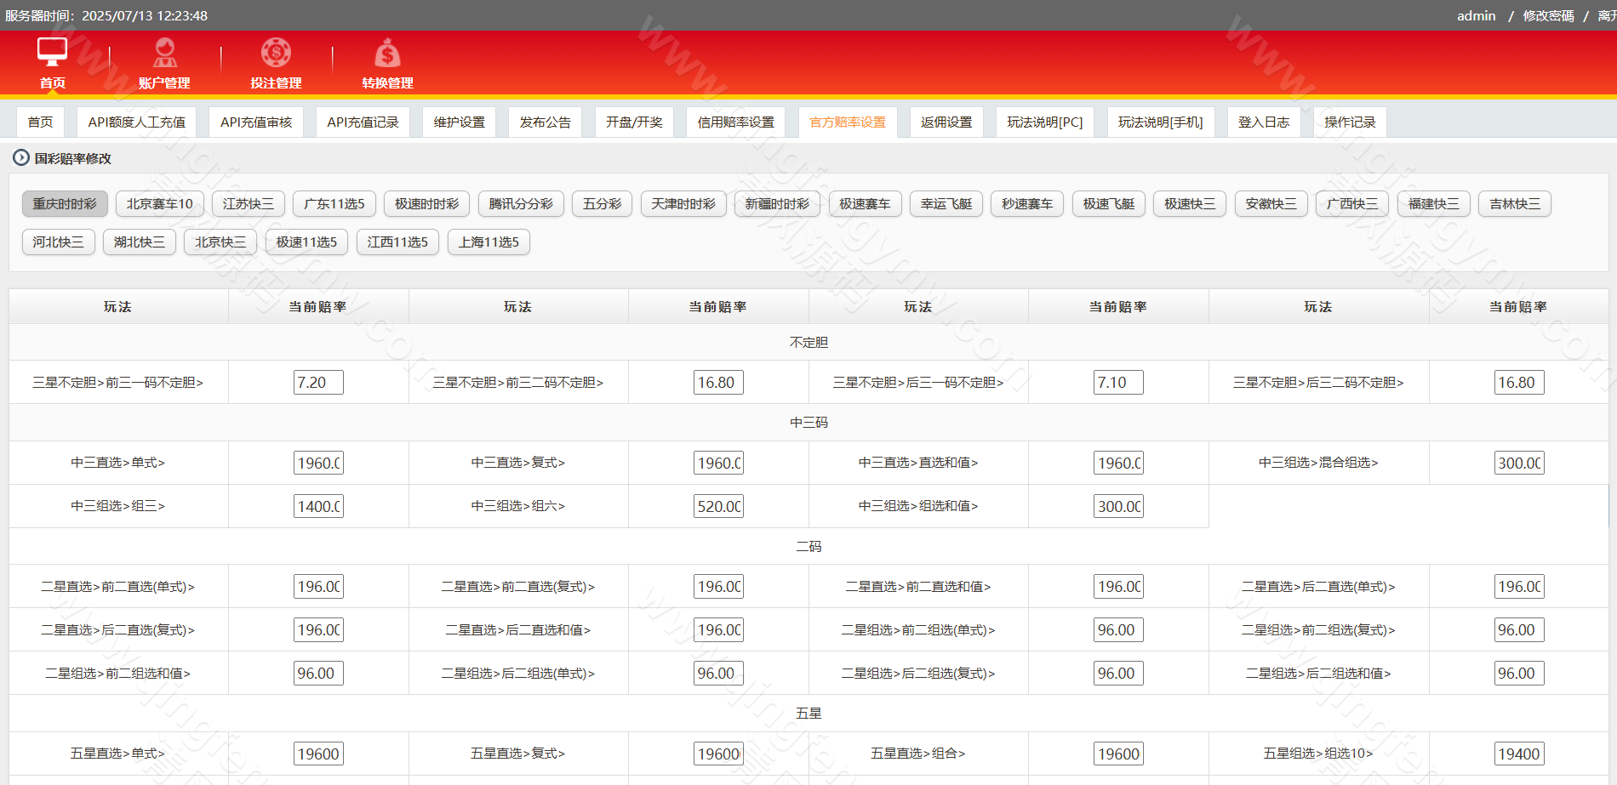This screenshot has height=785, width=1617.
Task: Switch to 官方赔率设置 tab
Action: click(x=847, y=122)
